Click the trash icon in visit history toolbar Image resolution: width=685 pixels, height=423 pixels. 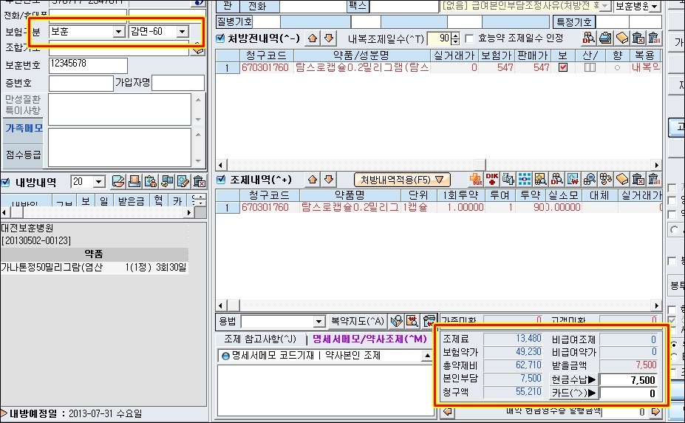click(x=199, y=181)
